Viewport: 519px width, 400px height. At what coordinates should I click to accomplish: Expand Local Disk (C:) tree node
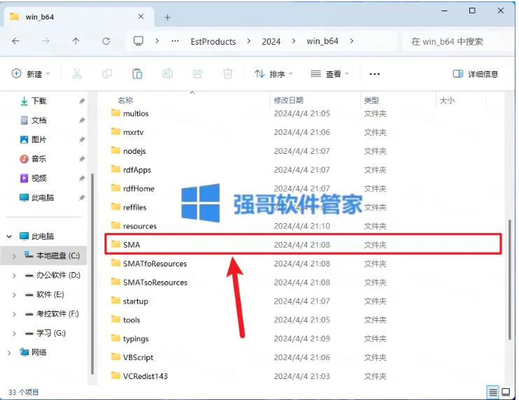click(14, 256)
